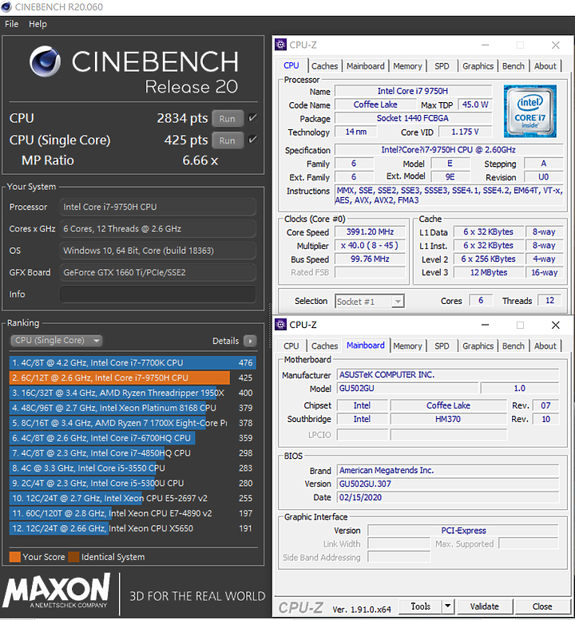This screenshot has width=575, height=620.
Task: Run the CPU (Single Core) benchmark
Action: [x=228, y=140]
